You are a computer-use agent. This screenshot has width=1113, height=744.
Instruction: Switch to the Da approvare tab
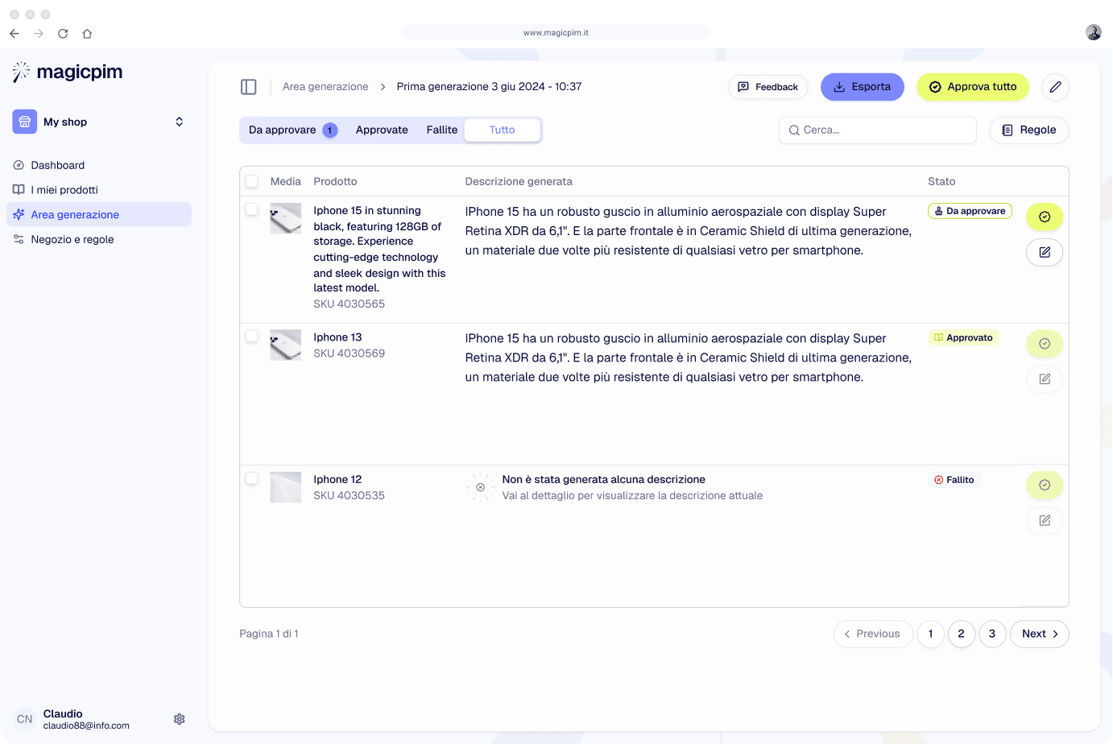tap(292, 130)
